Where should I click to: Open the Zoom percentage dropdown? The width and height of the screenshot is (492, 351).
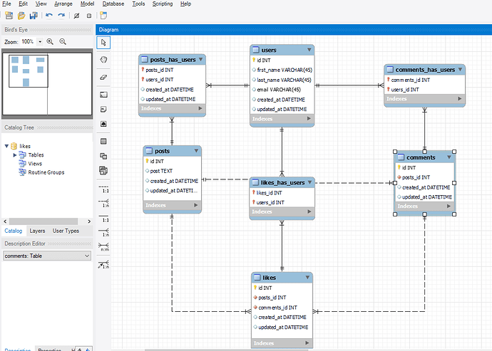coord(40,41)
